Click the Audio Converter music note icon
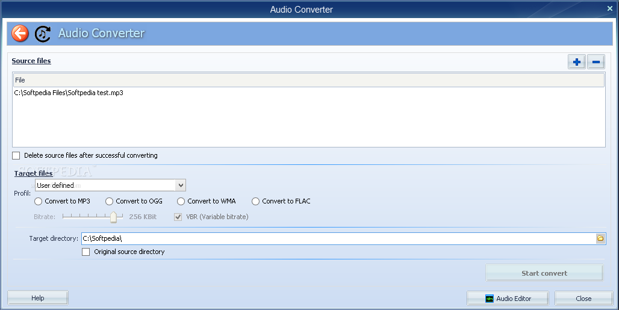Screen dimensions: 619x310 pyautogui.click(x=43, y=34)
